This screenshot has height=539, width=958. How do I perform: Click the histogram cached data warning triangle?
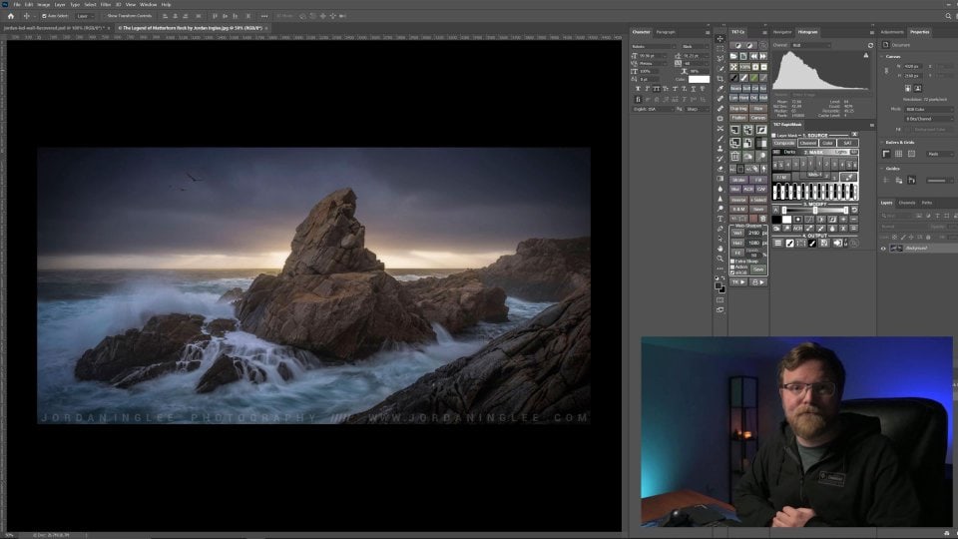[x=866, y=56]
